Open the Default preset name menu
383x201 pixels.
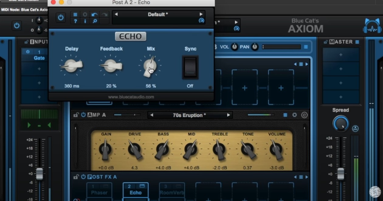pyautogui.click(x=158, y=14)
